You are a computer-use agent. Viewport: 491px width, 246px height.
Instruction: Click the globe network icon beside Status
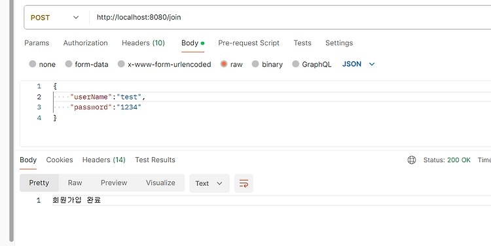pyautogui.click(x=412, y=160)
